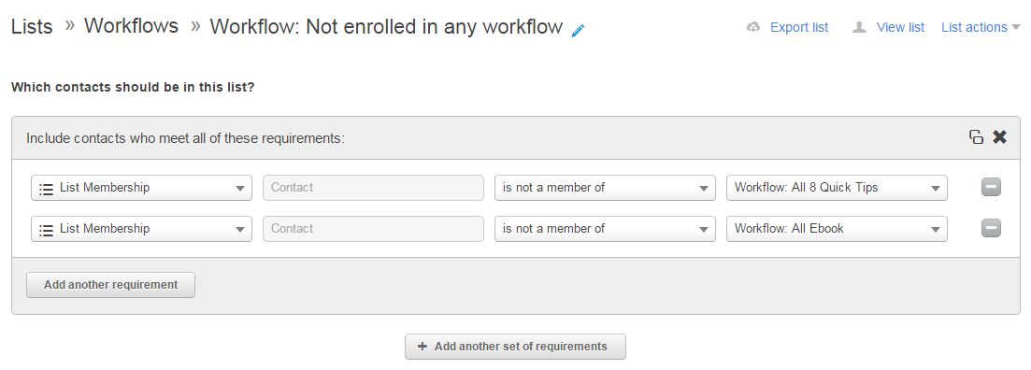Screen dimensions: 1031x370
Task: Delete the requirement set with X icon
Action: coord(999,137)
